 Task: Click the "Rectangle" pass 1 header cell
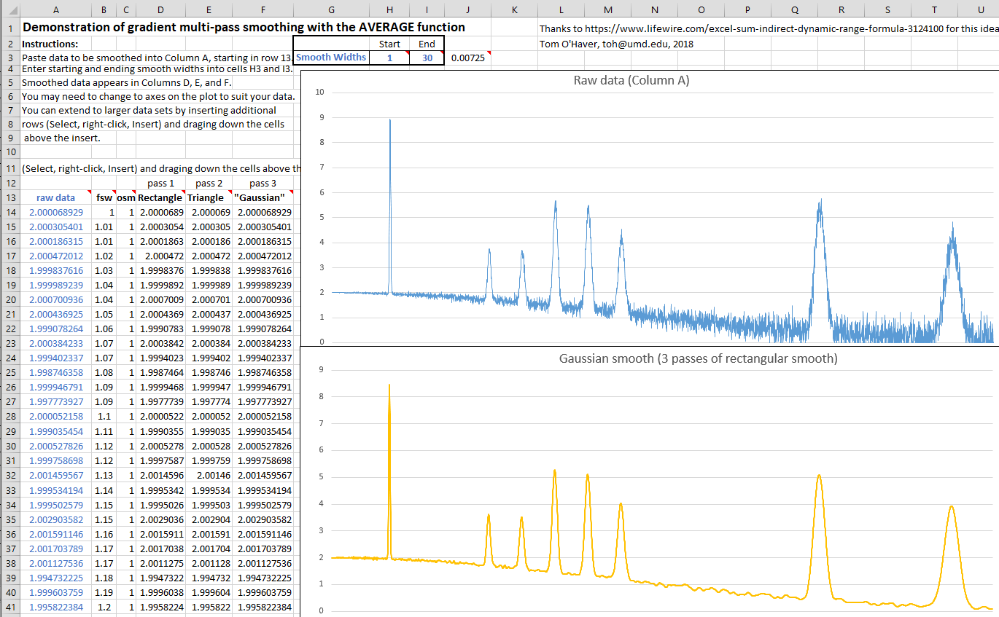[160, 197]
